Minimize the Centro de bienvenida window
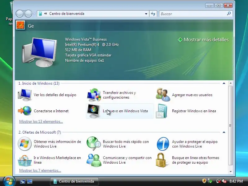Viewport: 248px width, 186px height. point(210,6)
